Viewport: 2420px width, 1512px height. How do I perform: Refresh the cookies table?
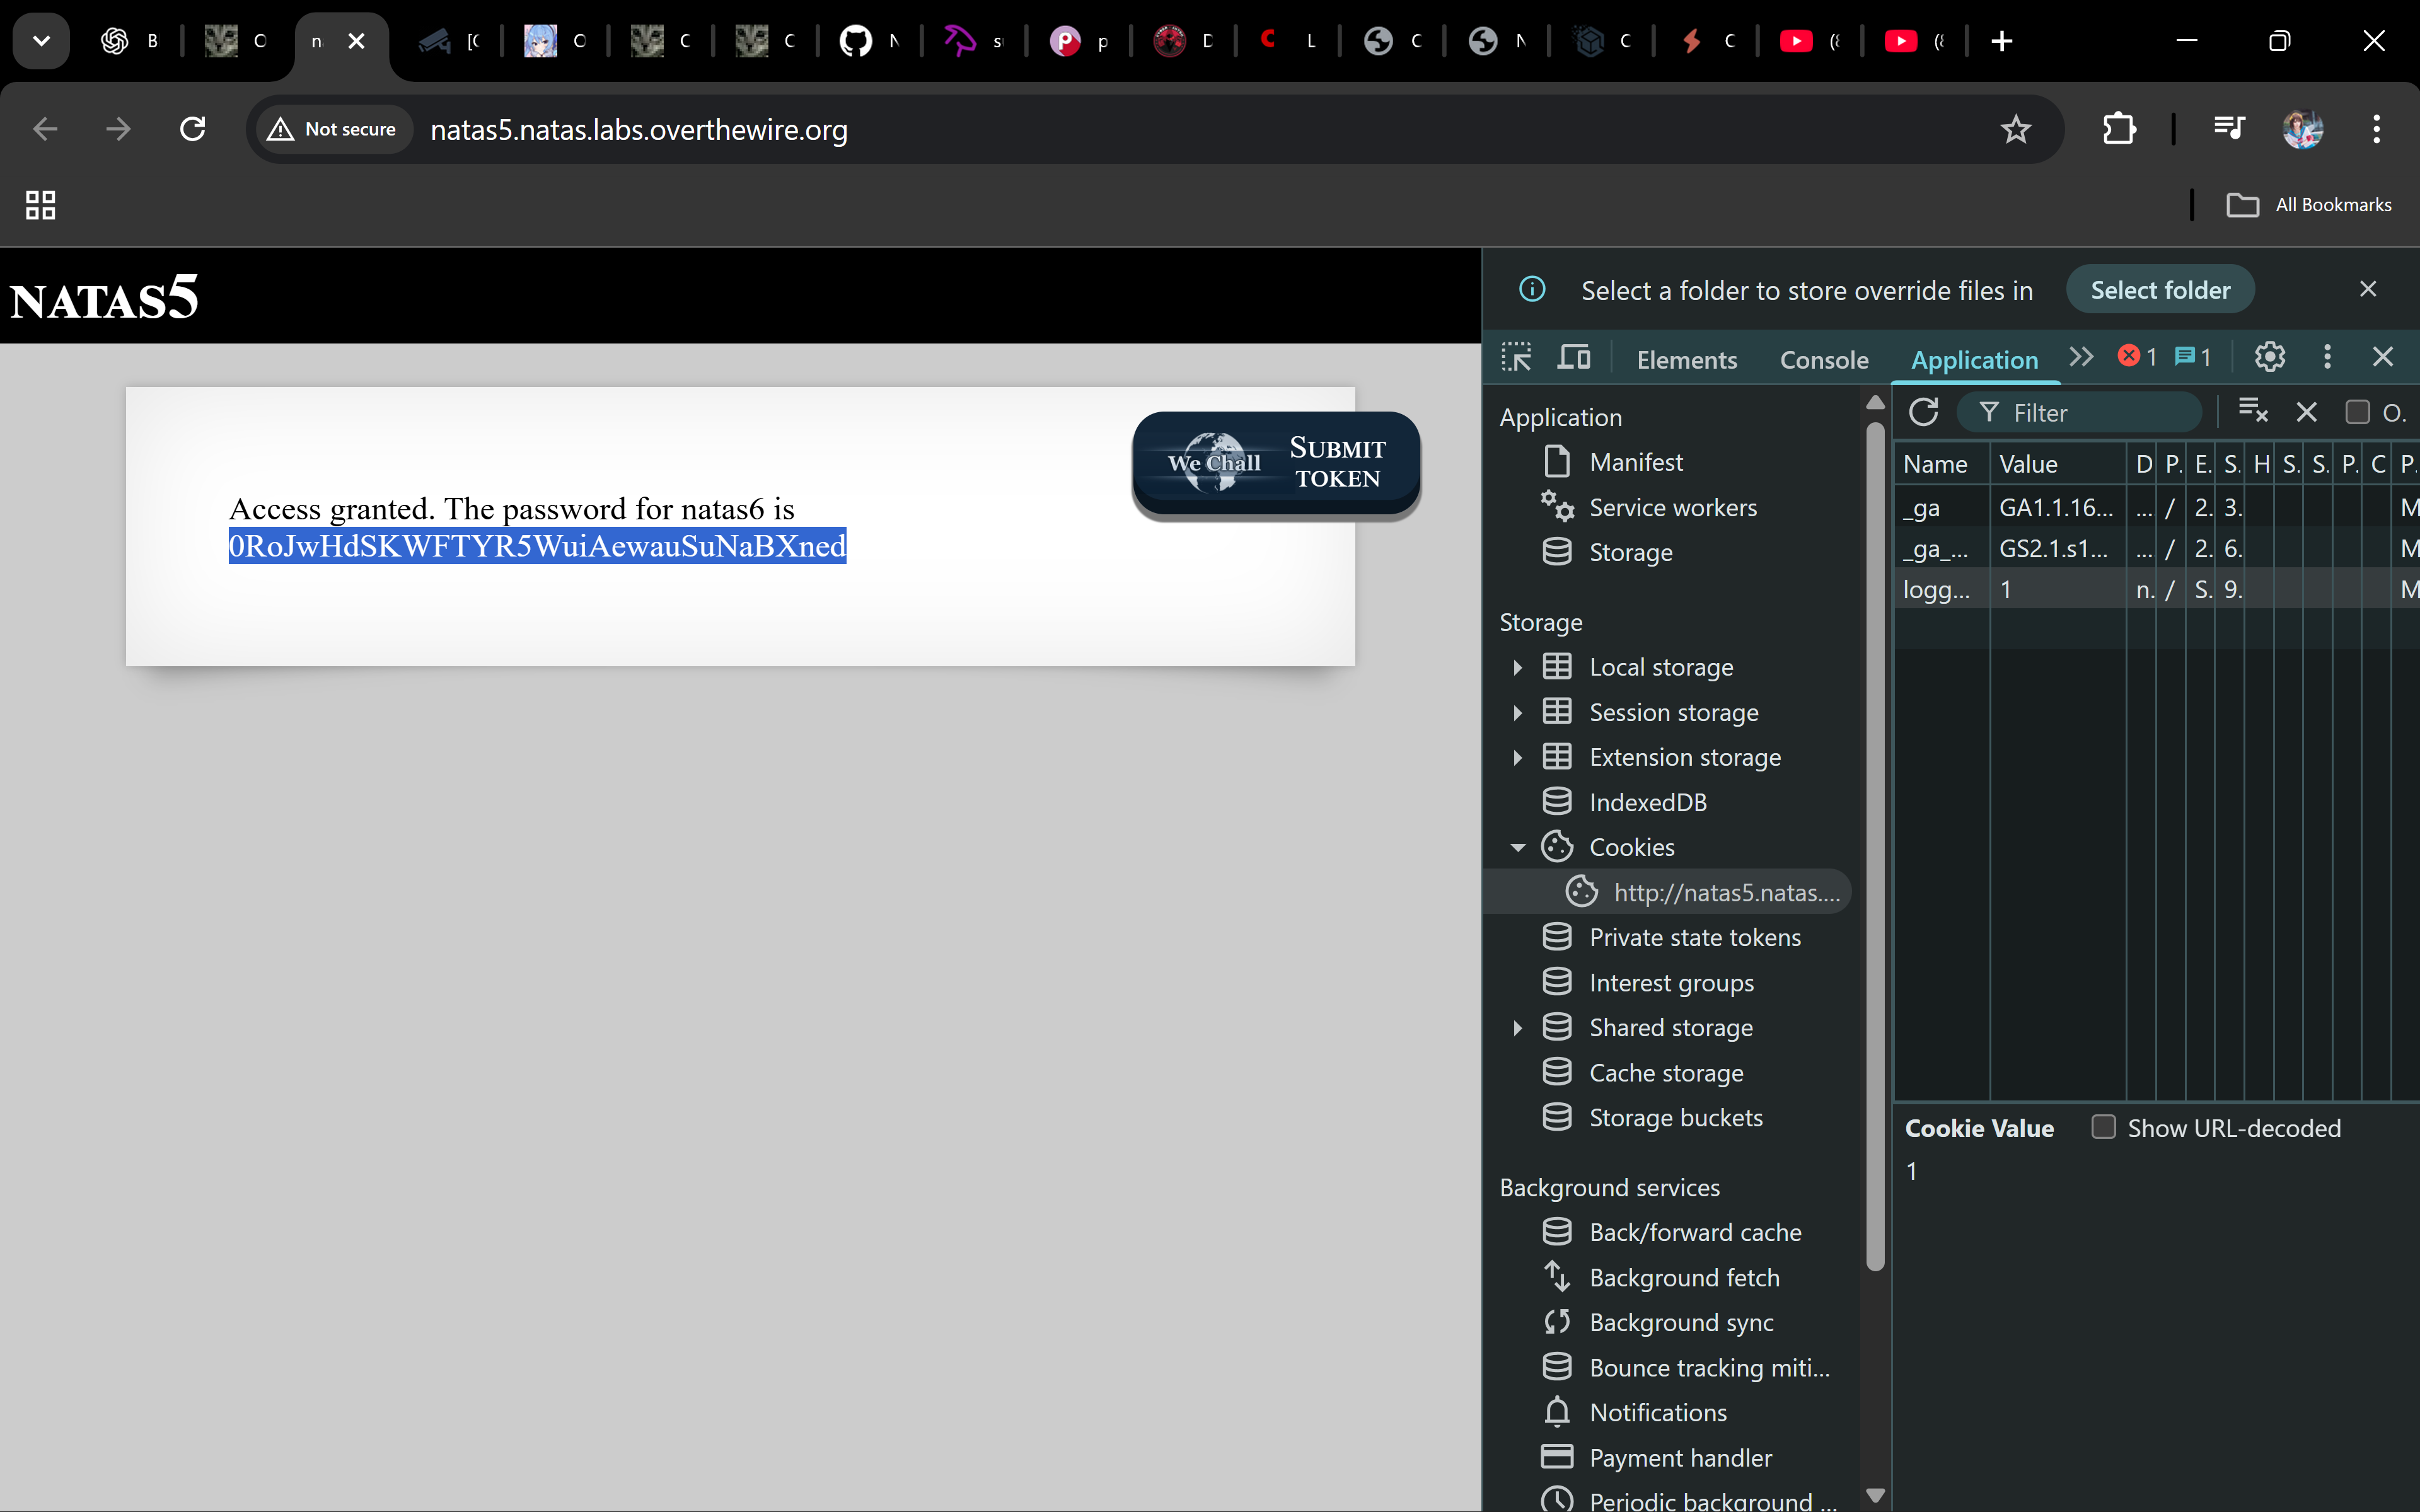[x=1923, y=412]
